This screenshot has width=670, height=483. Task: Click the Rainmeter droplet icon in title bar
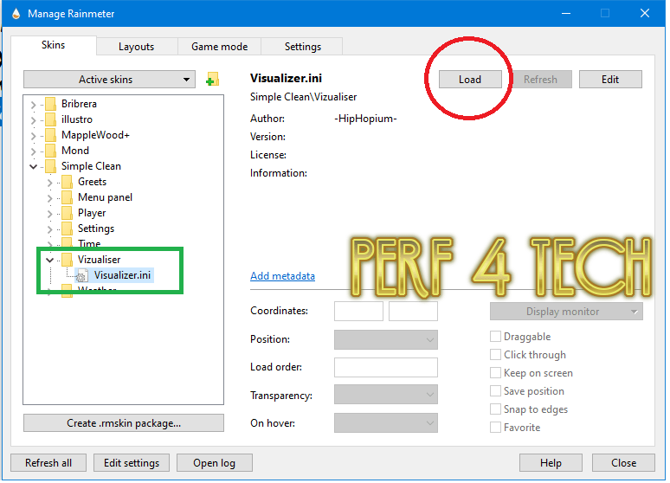pos(16,14)
